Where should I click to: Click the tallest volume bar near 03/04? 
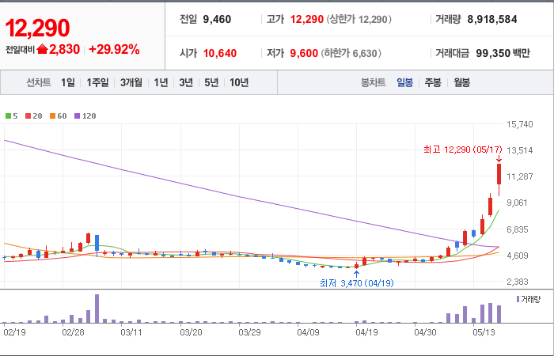[x=97, y=309]
